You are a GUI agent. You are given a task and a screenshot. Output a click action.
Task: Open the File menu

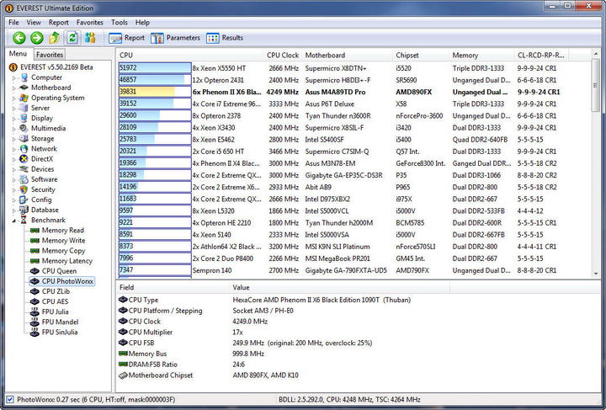pyautogui.click(x=13, y=23)
